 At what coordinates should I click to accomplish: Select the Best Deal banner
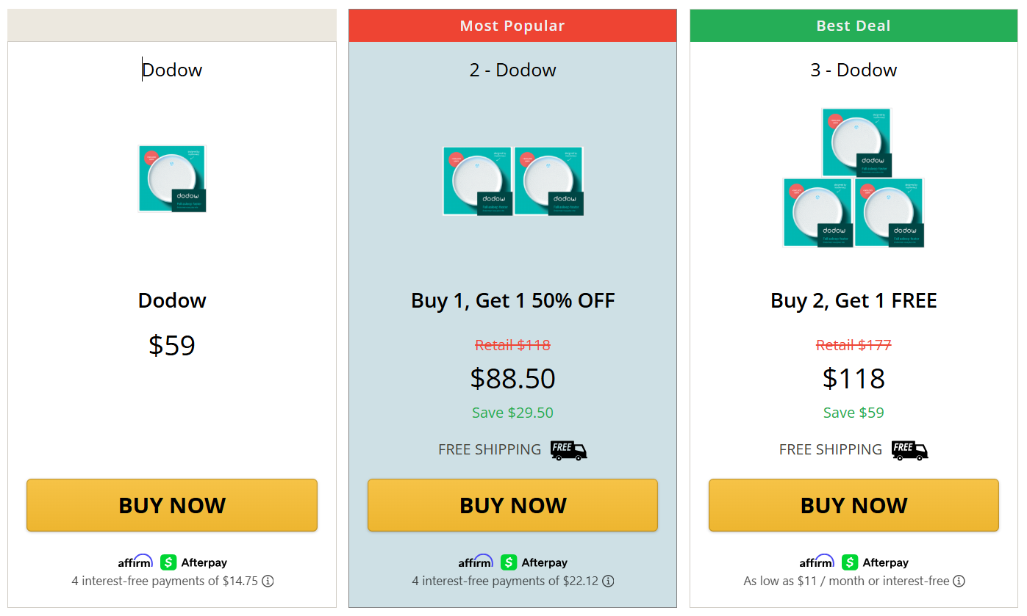[853, 25]
